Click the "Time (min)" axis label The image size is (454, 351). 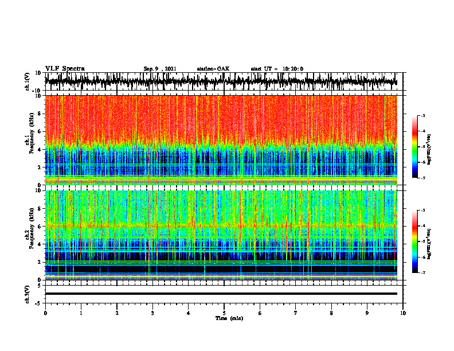(229, 318)
